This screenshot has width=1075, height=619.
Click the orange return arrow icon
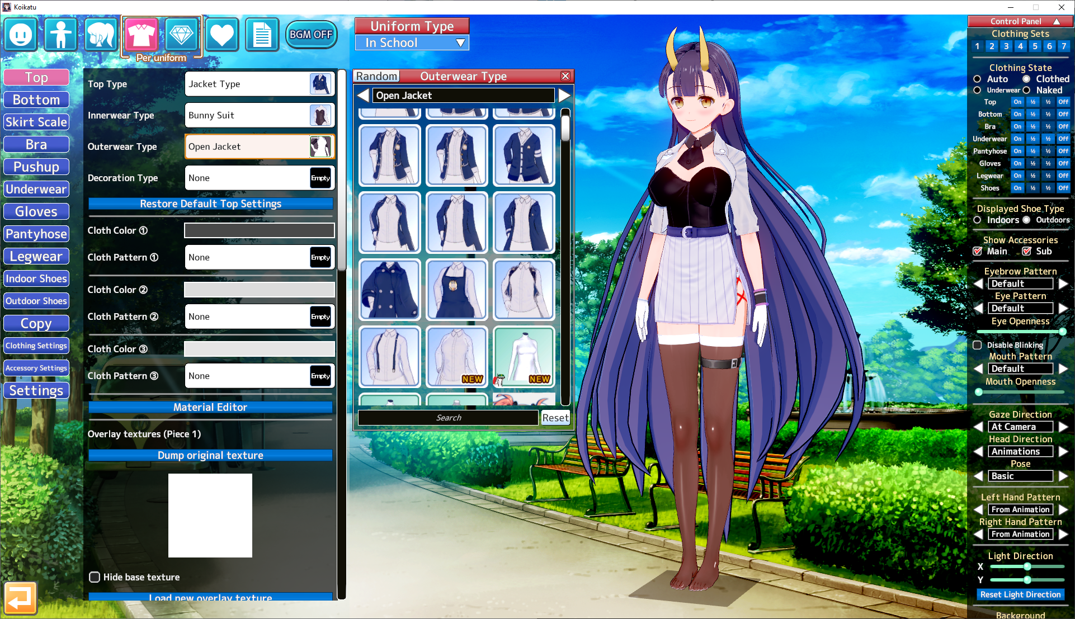coord(20,598)
